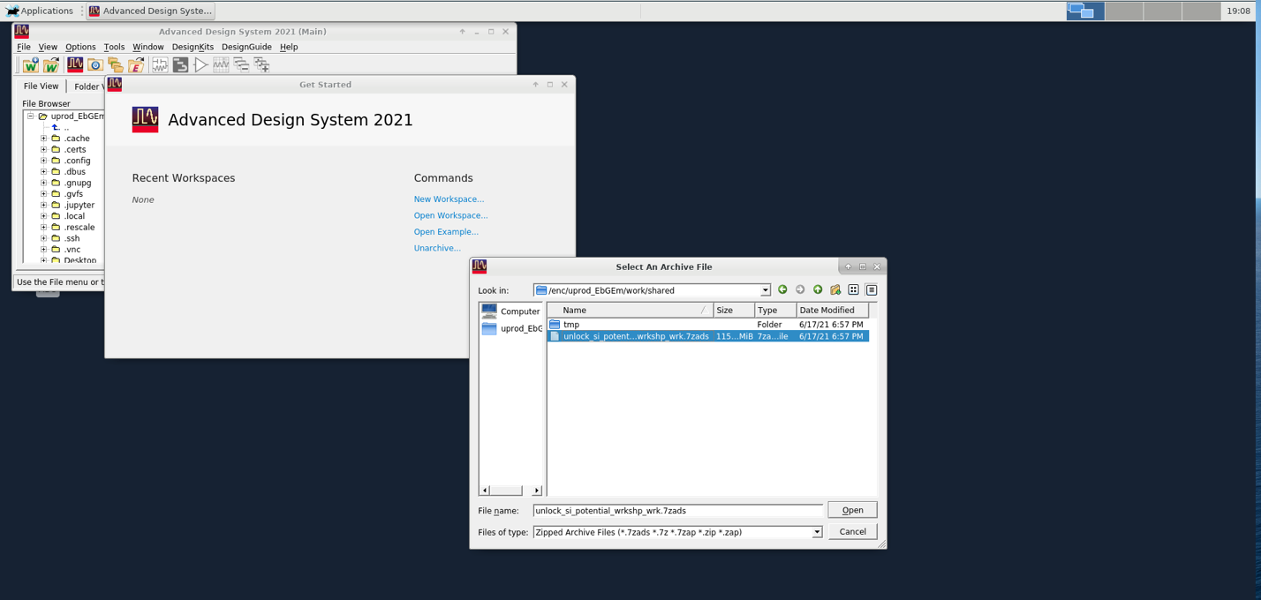Expand the .gnupg folder in File Browser
Screen dimensions: 1261x600
[x=43, y=183]
